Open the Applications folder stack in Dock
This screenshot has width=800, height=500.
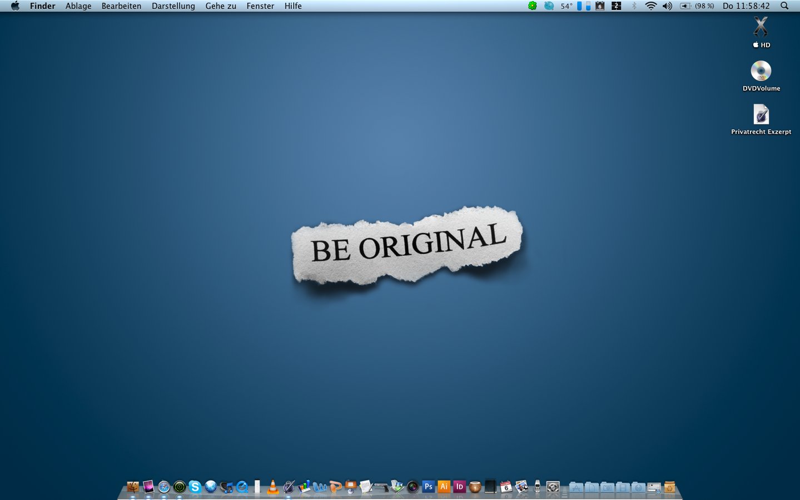[x=577, y=488]
